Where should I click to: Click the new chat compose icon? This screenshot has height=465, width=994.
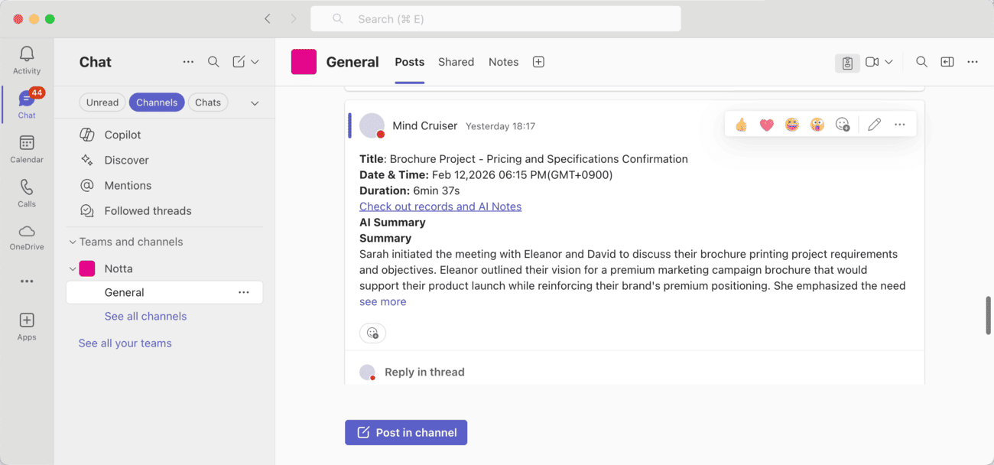point(239,62)
